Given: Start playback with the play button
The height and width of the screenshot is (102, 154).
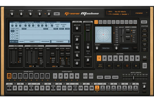Looking at the screenshot, I should point(136,66).
